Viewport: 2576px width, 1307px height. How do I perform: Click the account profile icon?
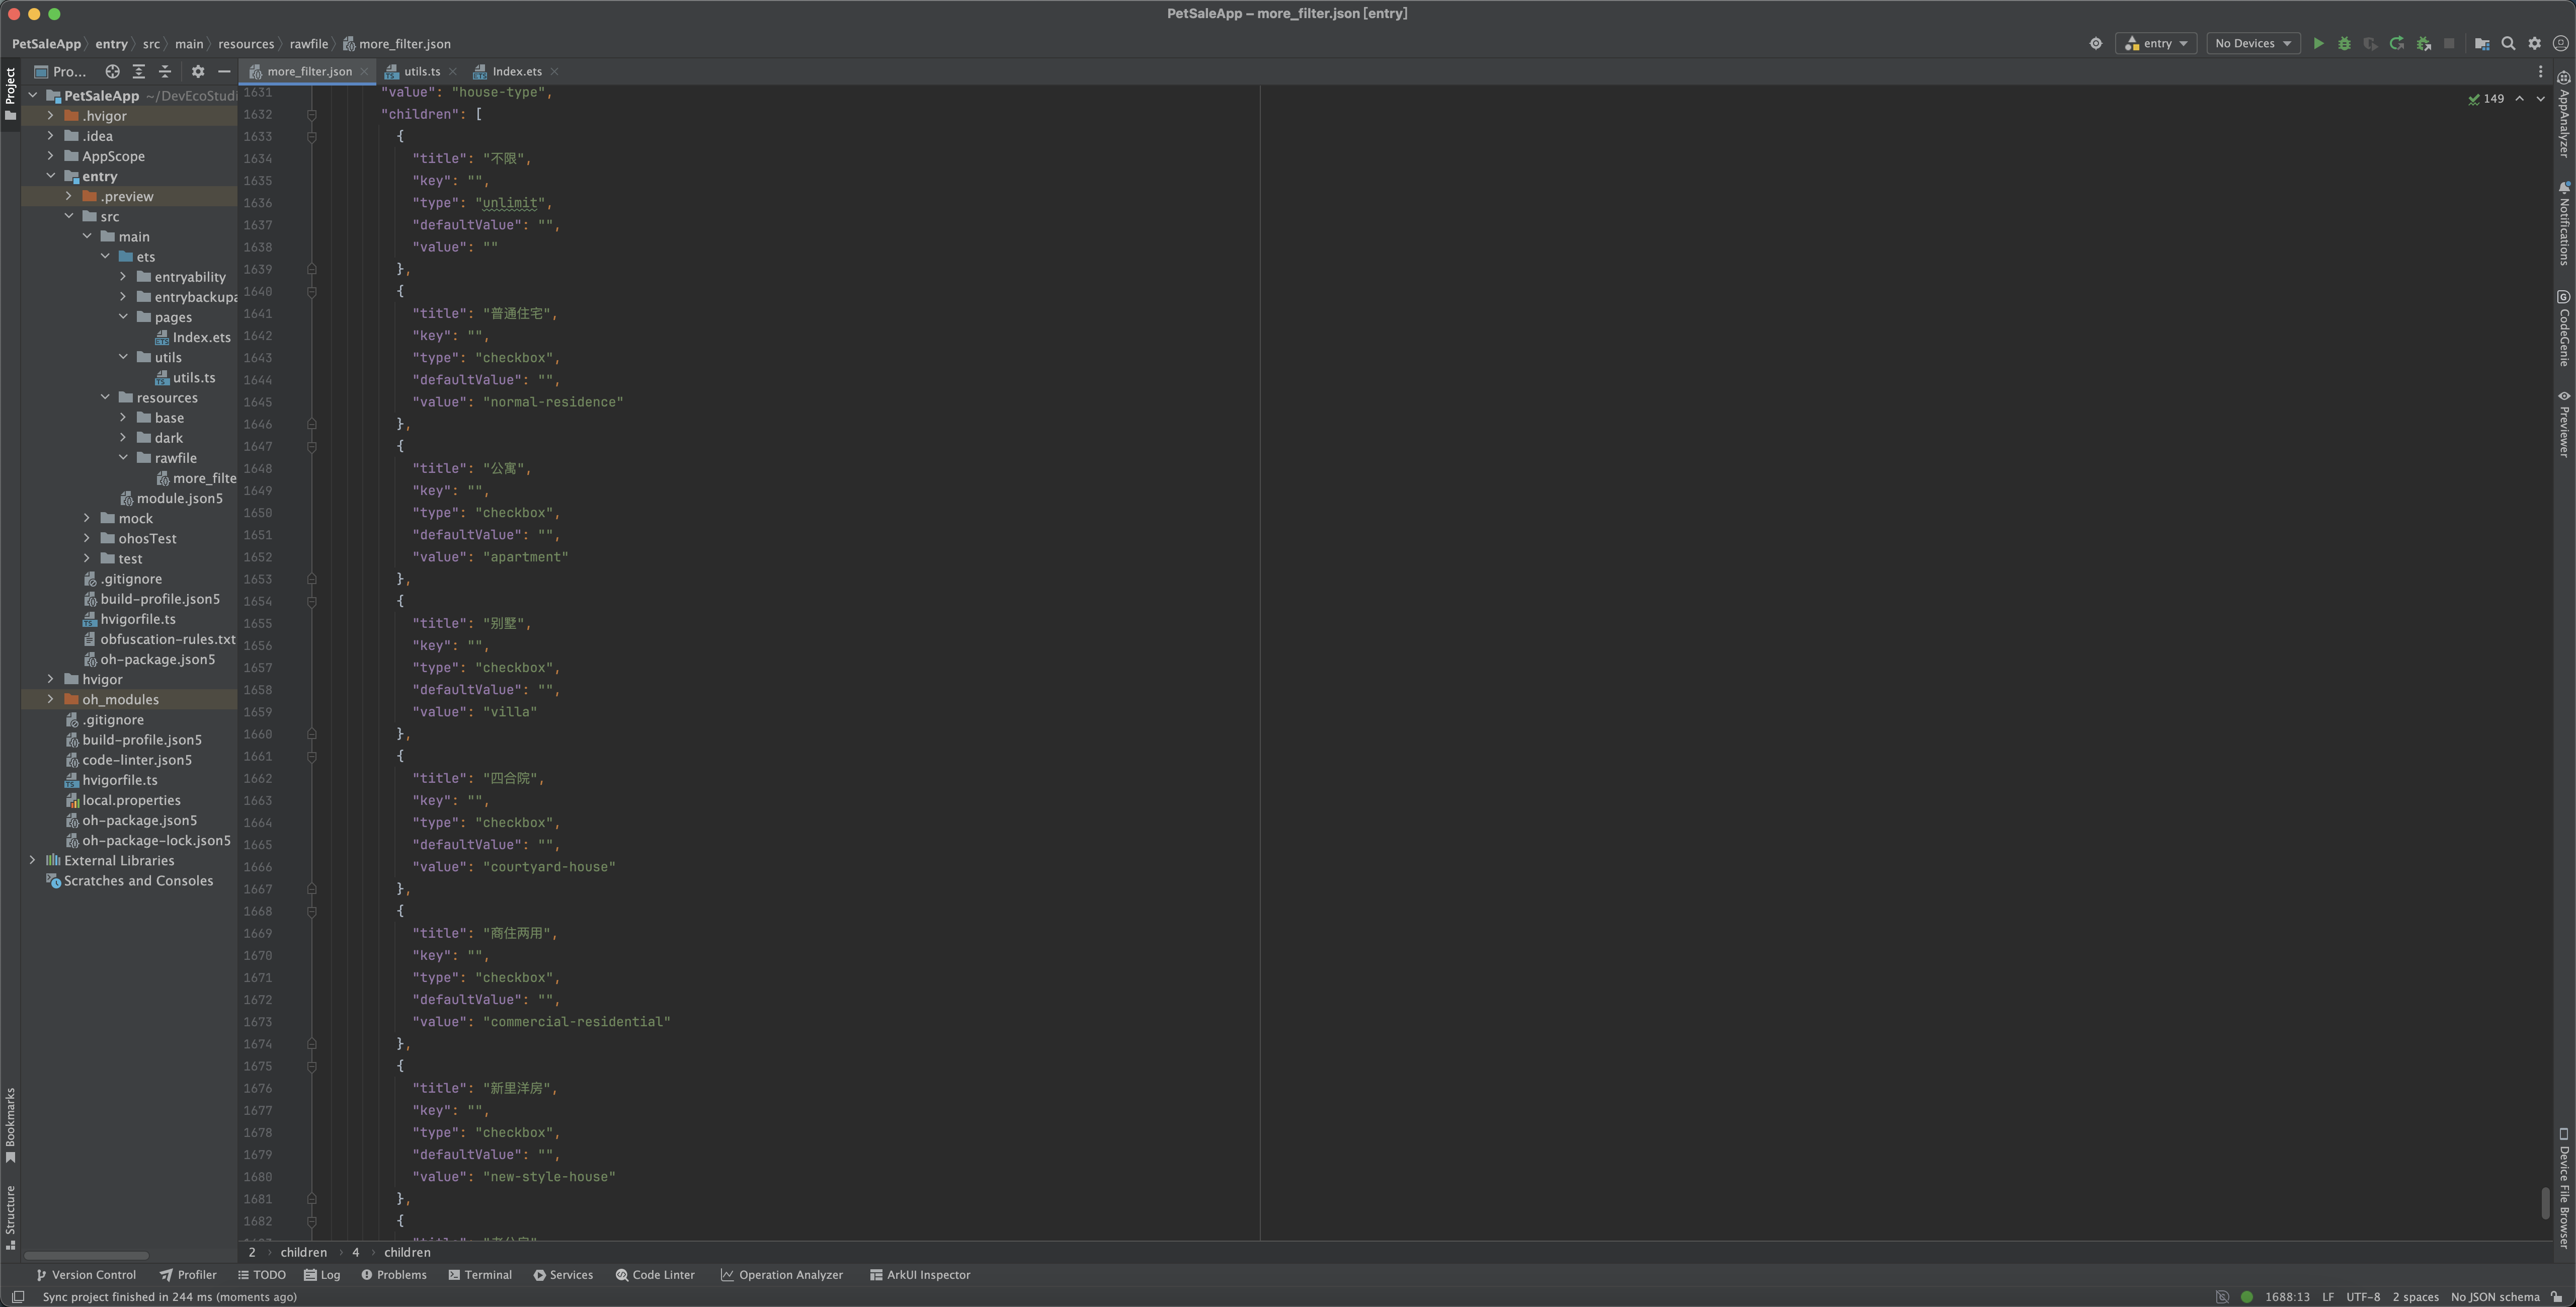tap(2560, 44)
